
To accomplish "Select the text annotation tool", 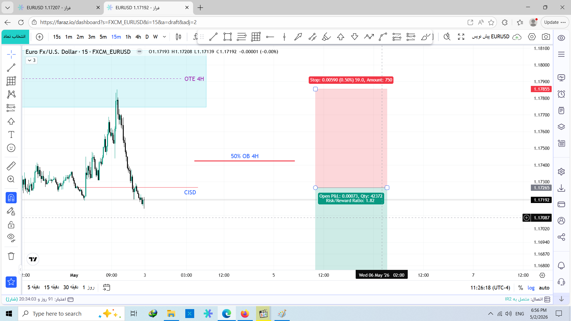I will coord(11,135).
